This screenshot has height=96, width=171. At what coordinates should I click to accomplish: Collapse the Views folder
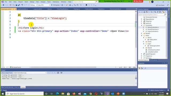pyautogui.click(x=142, y=35)
